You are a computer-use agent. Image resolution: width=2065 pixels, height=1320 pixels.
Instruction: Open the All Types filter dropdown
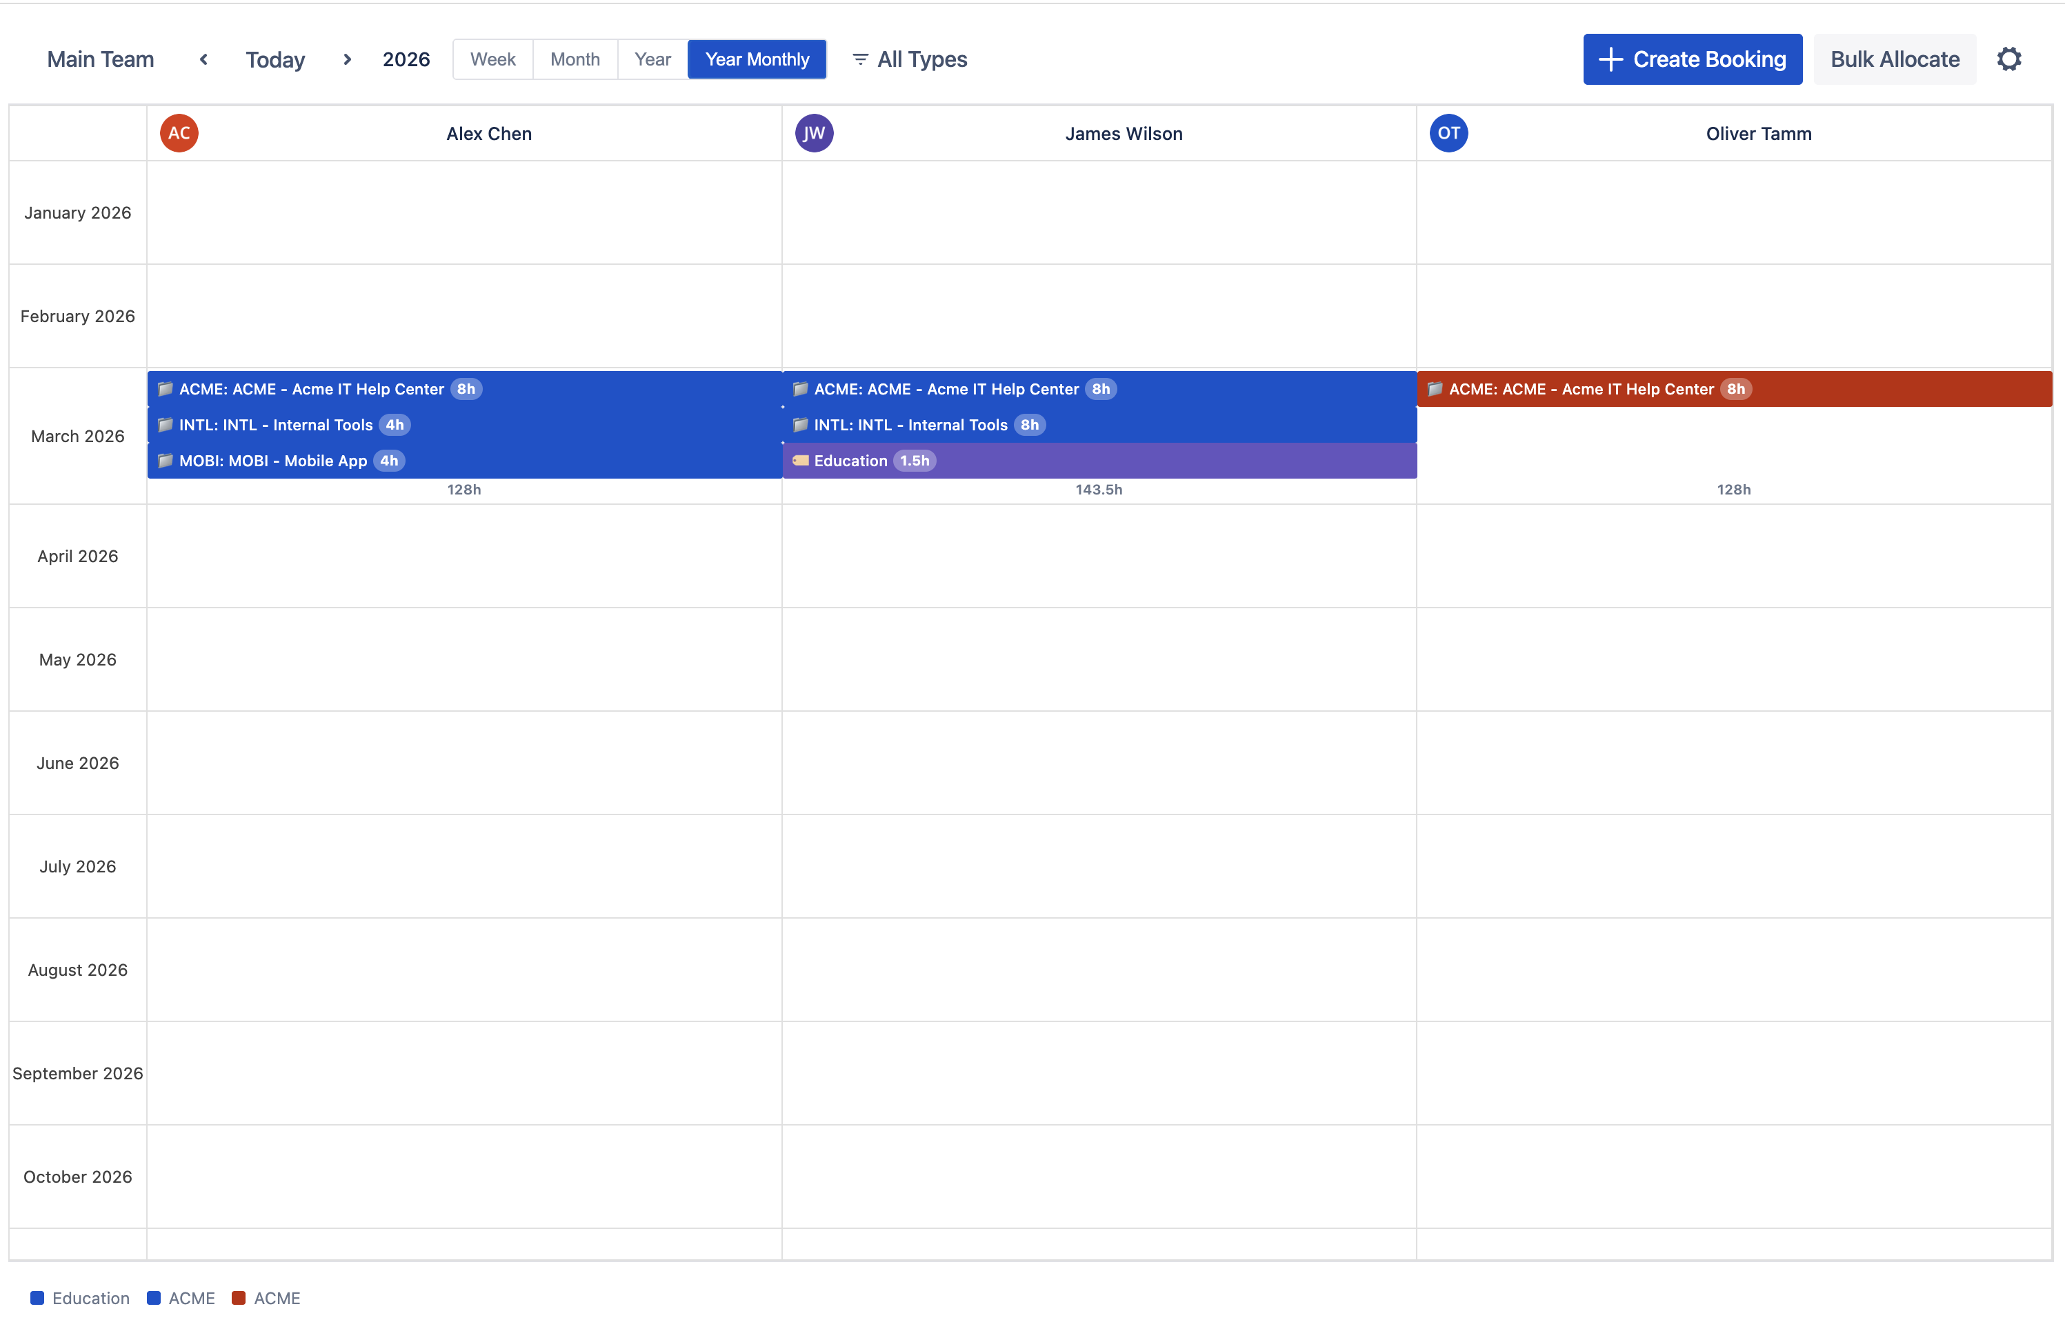pos(909,59)
